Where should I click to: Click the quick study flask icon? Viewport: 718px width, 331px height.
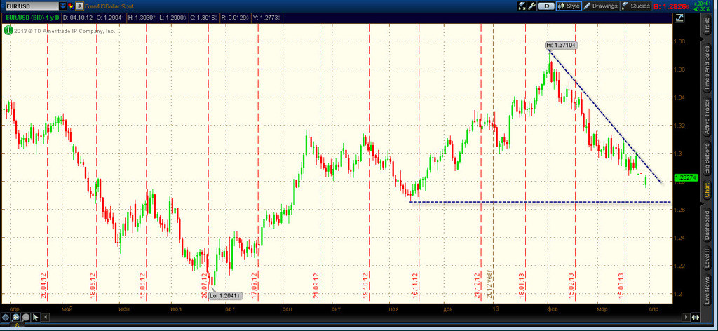click(x=522, y=6)
